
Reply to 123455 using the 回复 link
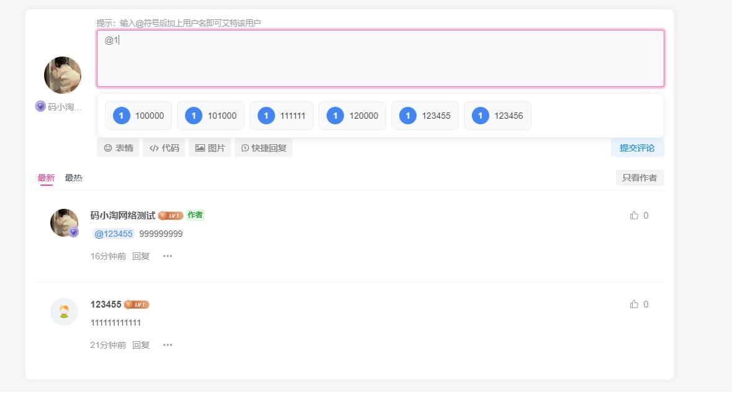[140, 344]
